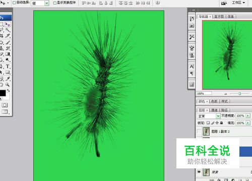Open the 工作区 workspace dropdown

(x=238, y=3)
